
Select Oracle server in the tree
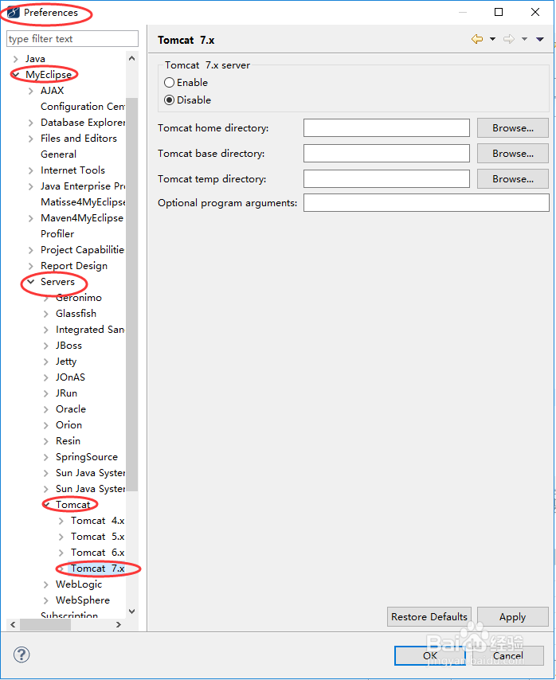point(71,409)
